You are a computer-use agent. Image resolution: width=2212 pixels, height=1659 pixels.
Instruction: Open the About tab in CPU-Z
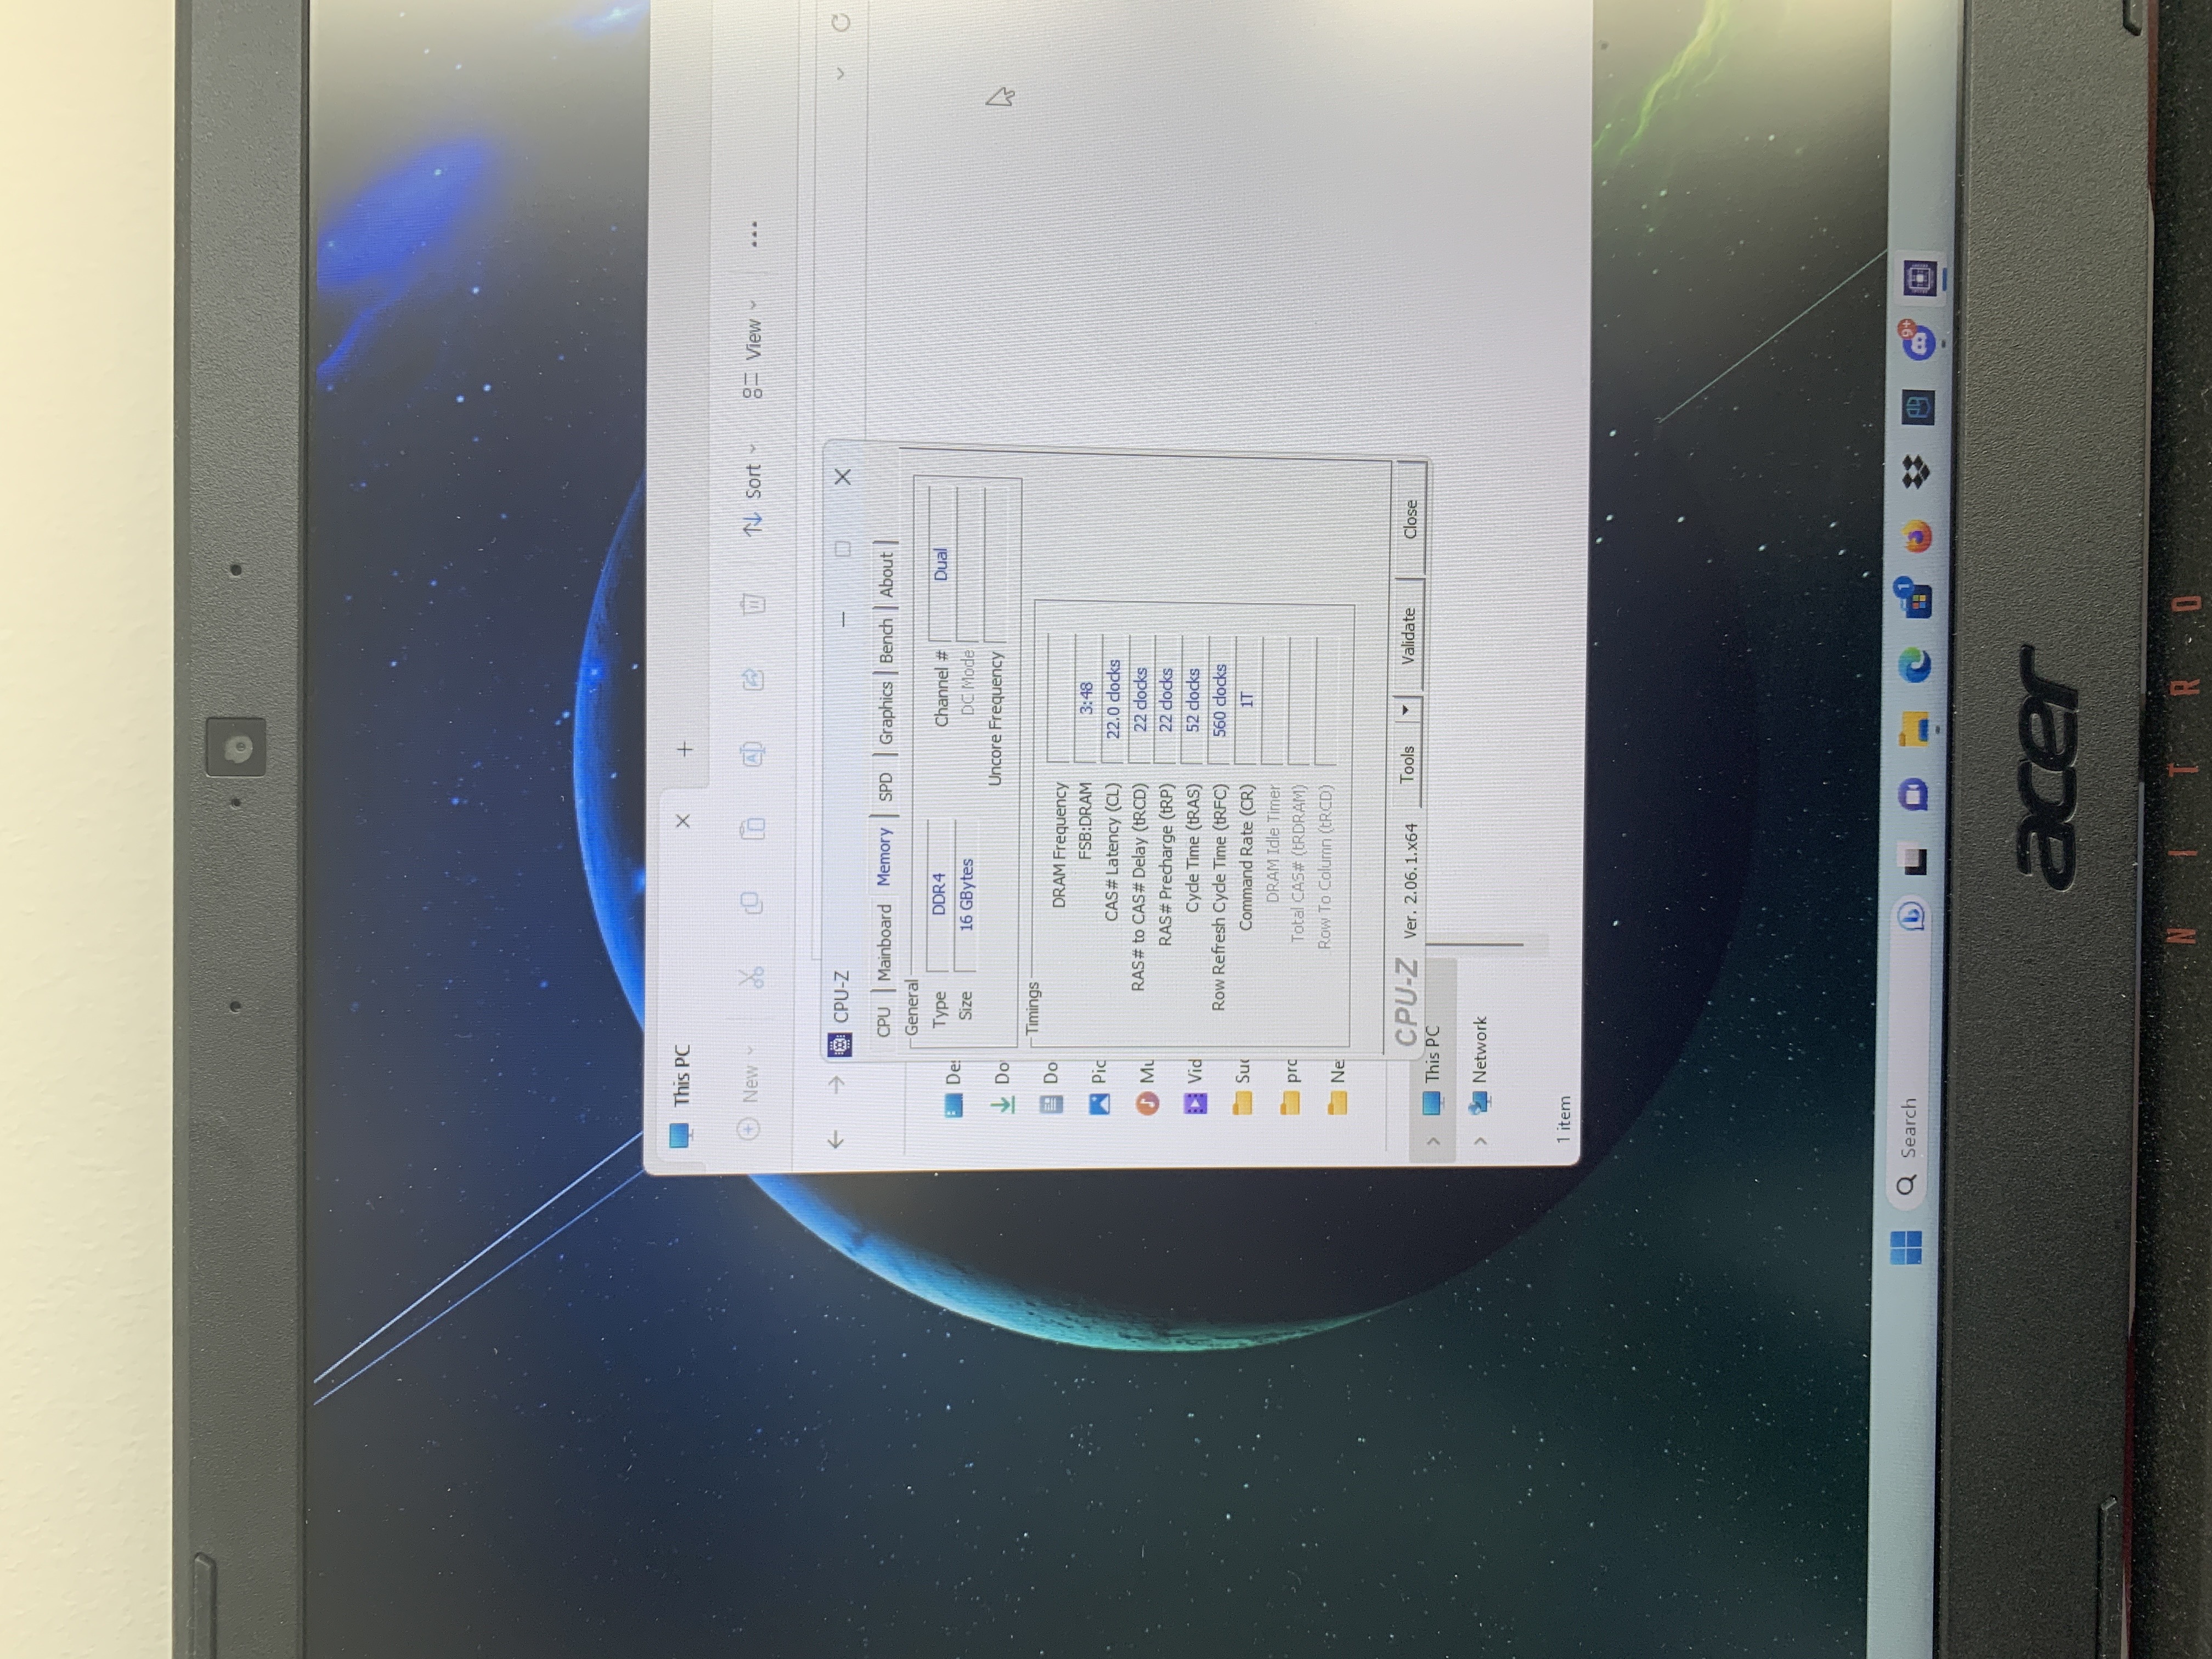[x=887, y=575]
